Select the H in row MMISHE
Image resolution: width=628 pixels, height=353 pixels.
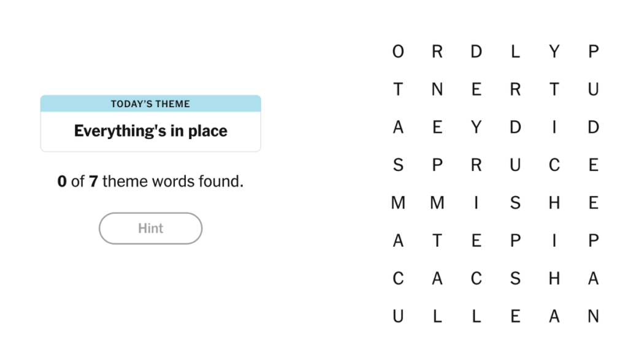click(x=554, y=202)
